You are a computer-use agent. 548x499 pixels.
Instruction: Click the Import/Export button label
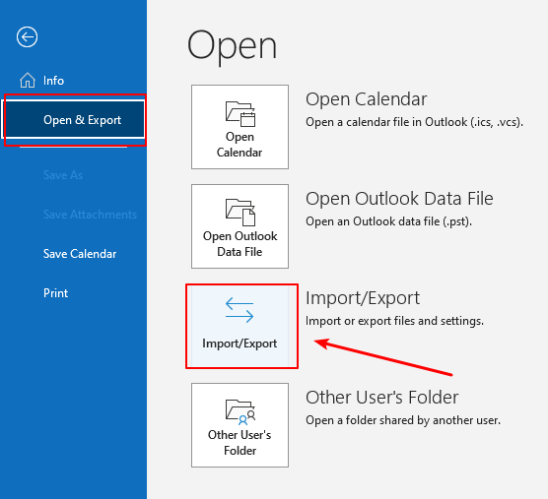240,343
